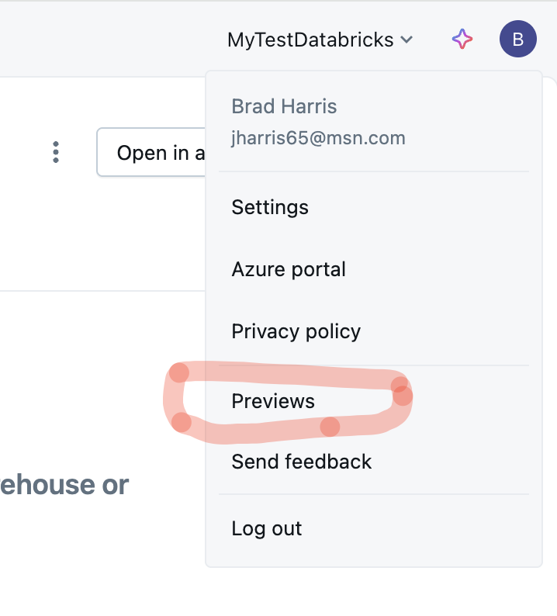Open the Databricks Assistant sparkle icon

(x=462, y=39)
